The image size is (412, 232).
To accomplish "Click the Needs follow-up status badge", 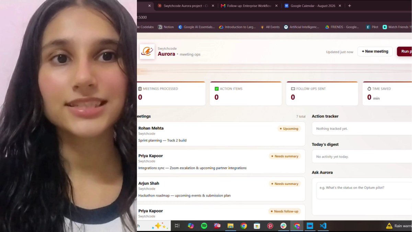I will coord(284,211).
